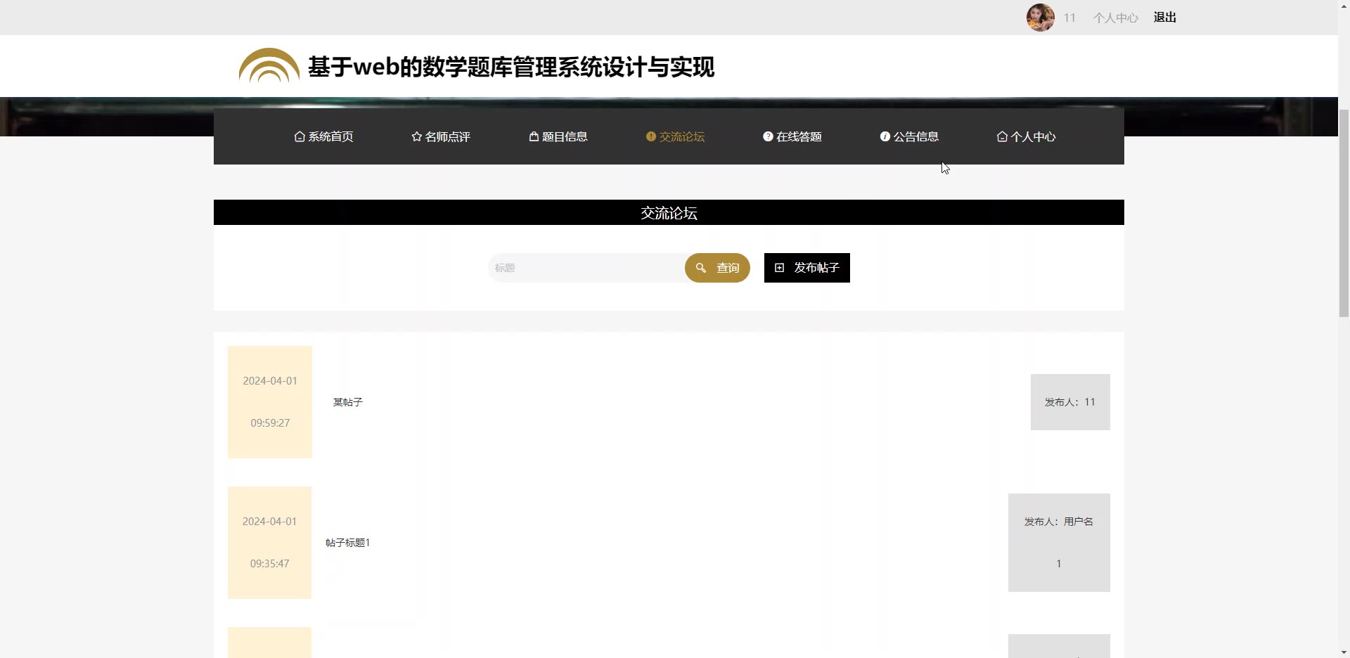Click the site title 基于web的数学题库管理系统设计与实现
This screenshot has height=658, width=1350.
(511, 67)
